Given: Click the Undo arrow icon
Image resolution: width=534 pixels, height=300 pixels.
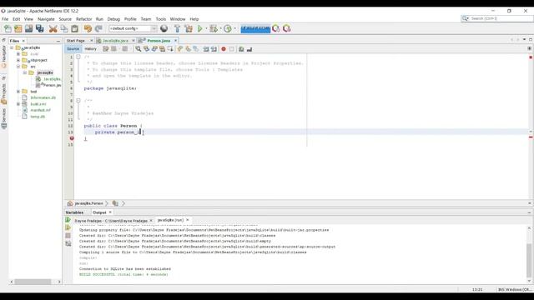Looking at the screenshot, I should pos(88,28).
